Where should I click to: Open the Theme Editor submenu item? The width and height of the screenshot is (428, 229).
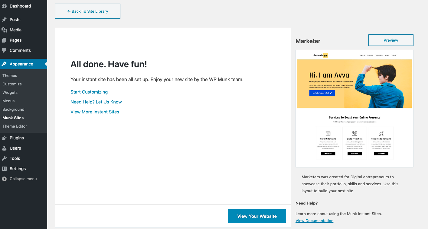15,126
